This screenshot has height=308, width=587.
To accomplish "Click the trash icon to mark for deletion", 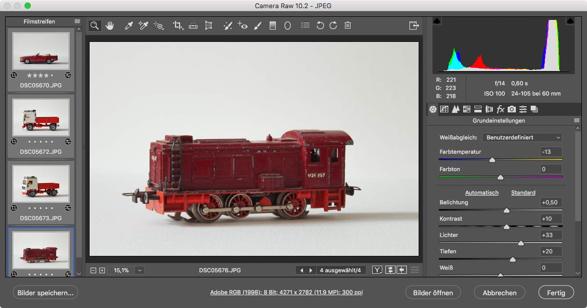I will point(348,25).
